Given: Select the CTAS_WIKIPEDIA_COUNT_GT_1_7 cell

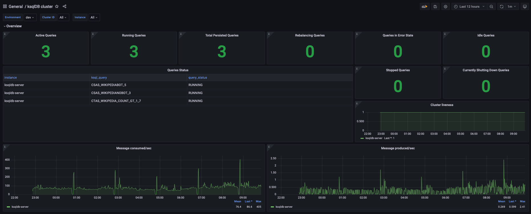Looking at the screenshot, I should tap(138, 101).
